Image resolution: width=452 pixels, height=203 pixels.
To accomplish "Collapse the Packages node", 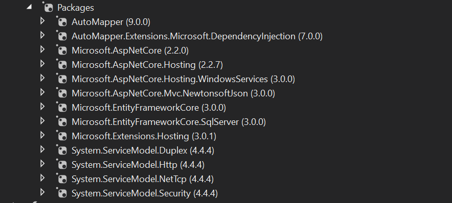I will coord(29,7).
